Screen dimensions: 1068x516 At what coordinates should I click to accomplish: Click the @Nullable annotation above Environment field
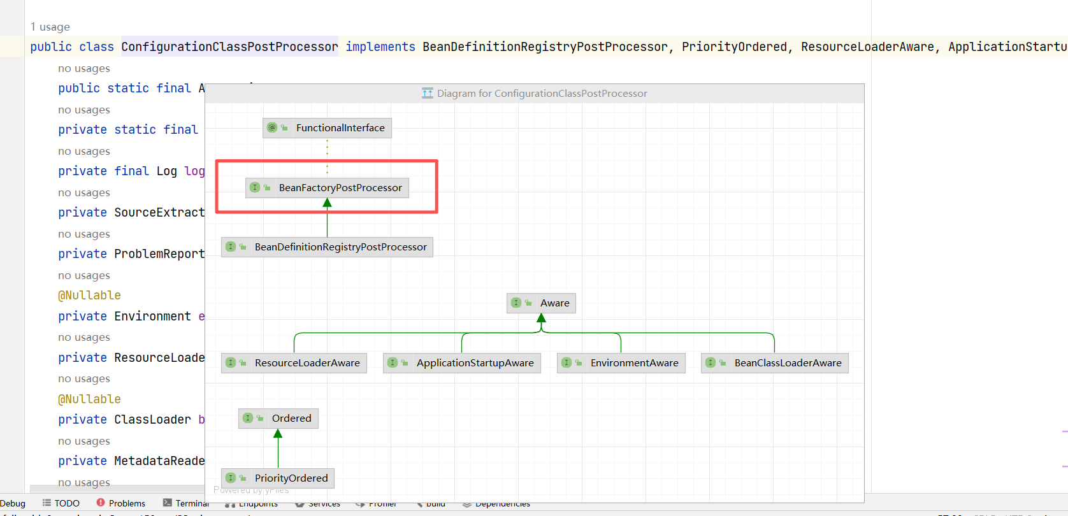[89, 295]
